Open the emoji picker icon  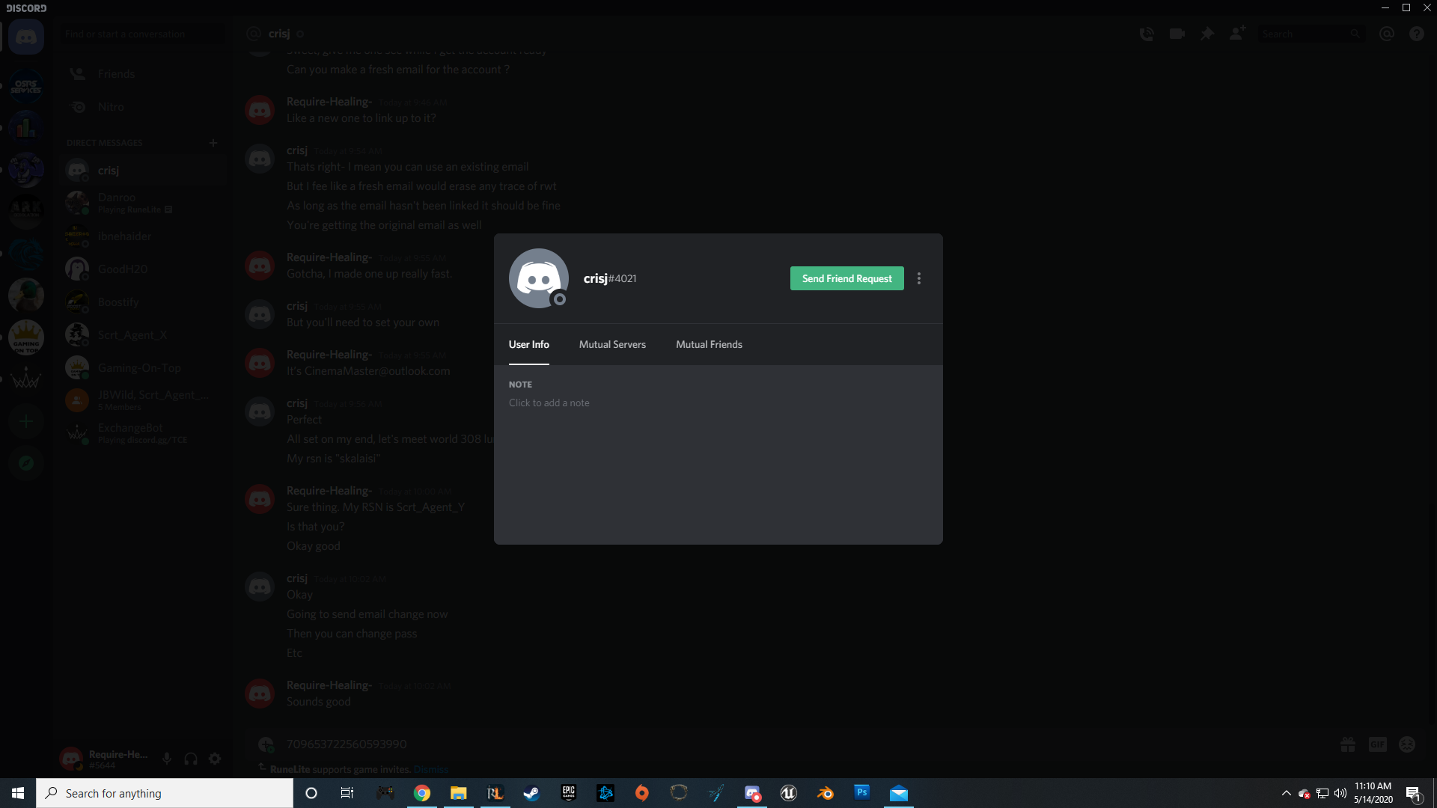point(1407,744)
